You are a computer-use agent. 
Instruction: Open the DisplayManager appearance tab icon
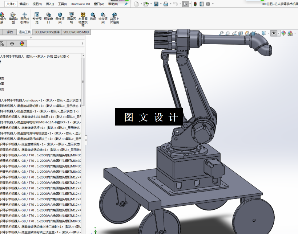pyautogui.click(x=22, y=44)
